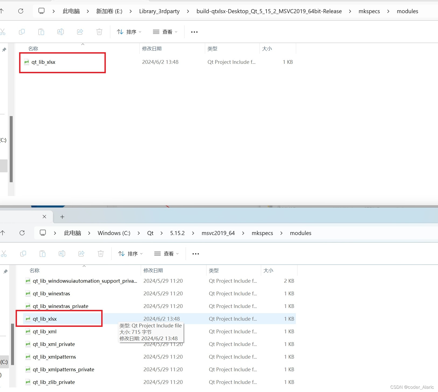Rename icon in top window toolbar
This screenshot has width=438, height=392.
coord(61,32)
